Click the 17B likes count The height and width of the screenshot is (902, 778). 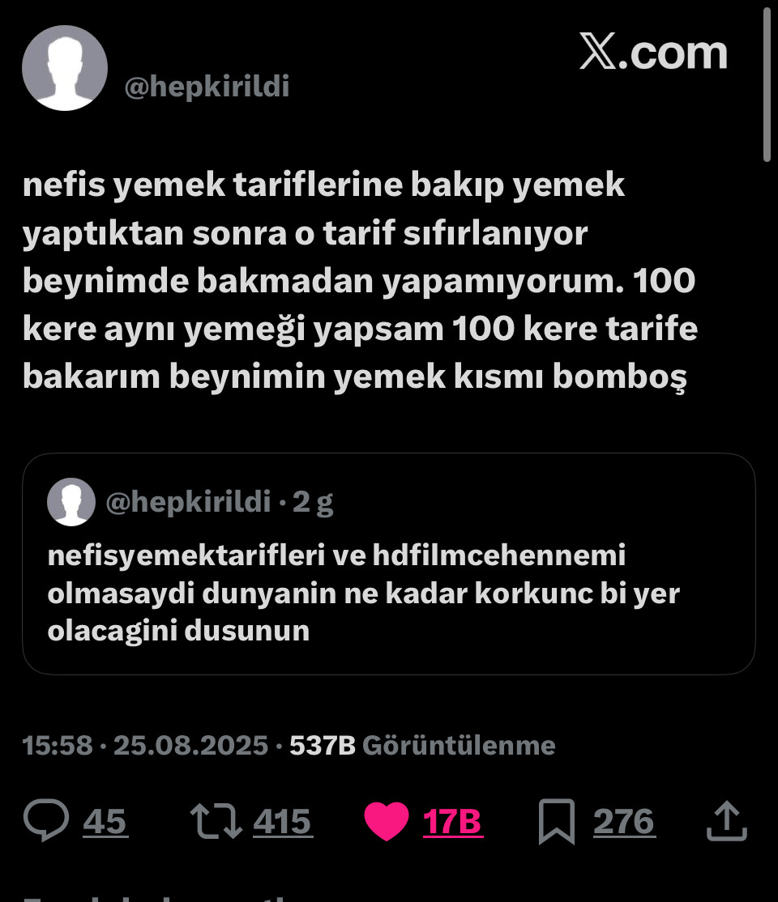[452, 822]
